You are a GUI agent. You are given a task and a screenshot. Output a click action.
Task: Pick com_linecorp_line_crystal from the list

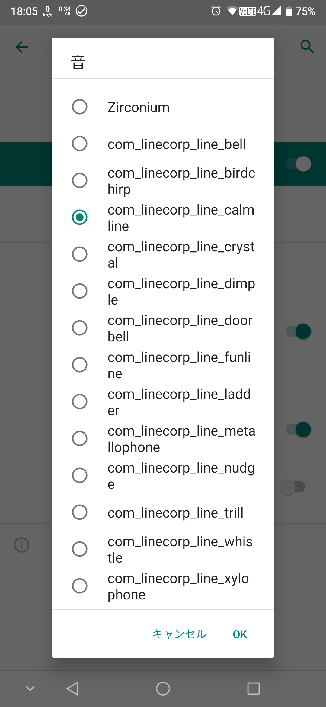[x=80, y=254]
